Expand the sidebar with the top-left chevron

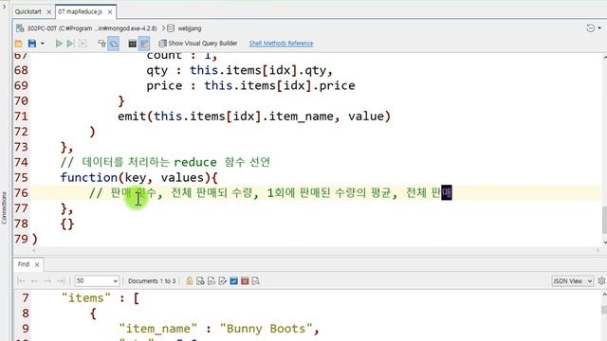[4, 6]
